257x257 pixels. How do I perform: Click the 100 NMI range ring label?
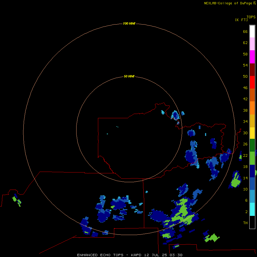129,23
